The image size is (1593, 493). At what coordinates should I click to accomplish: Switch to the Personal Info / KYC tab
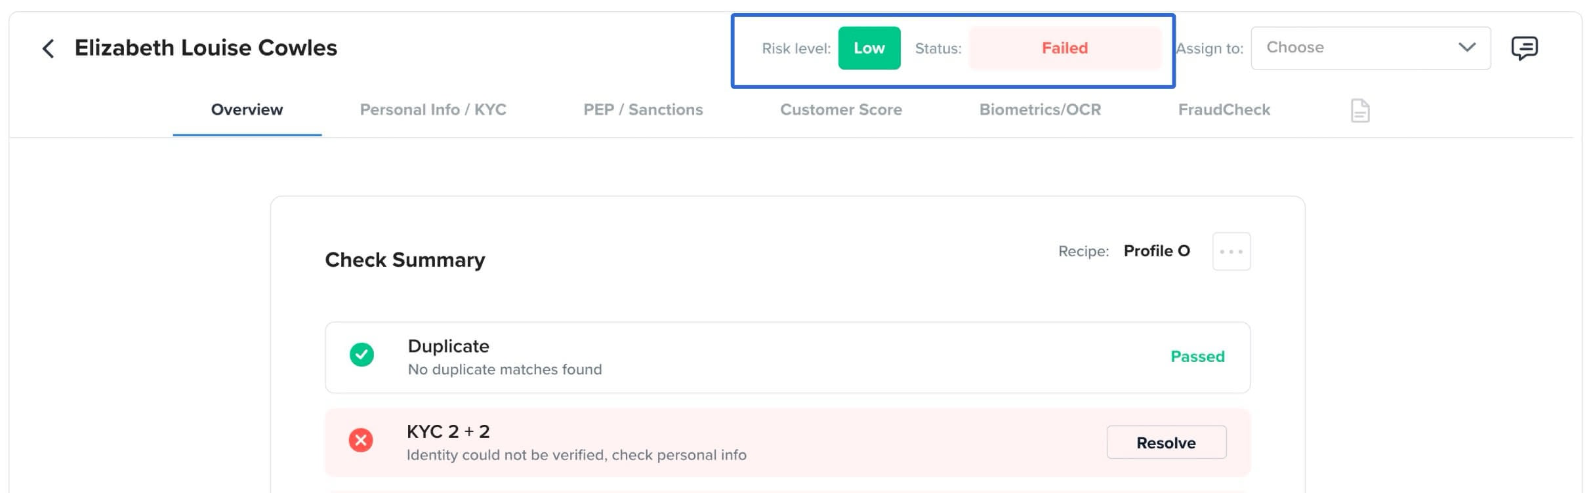tap(433, 109)
